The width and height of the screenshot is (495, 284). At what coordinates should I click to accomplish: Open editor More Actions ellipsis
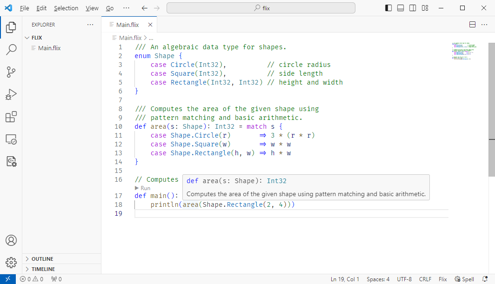[x=484, y=25]
